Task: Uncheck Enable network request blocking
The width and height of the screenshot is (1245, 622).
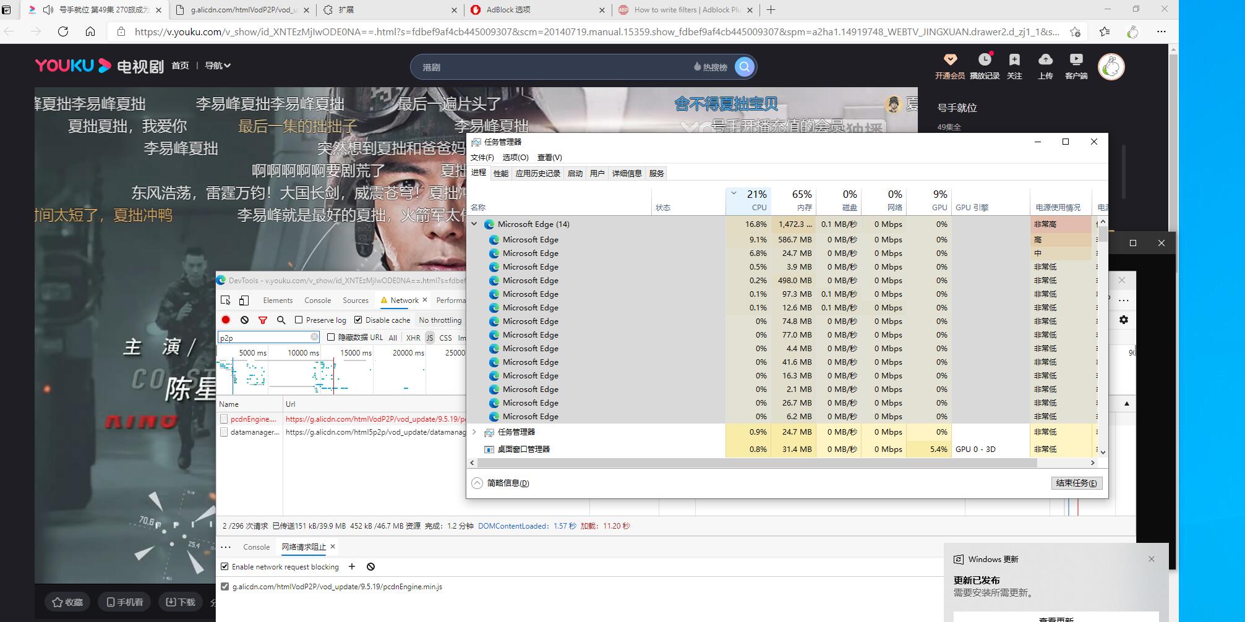Action: (x=225, y=566)
